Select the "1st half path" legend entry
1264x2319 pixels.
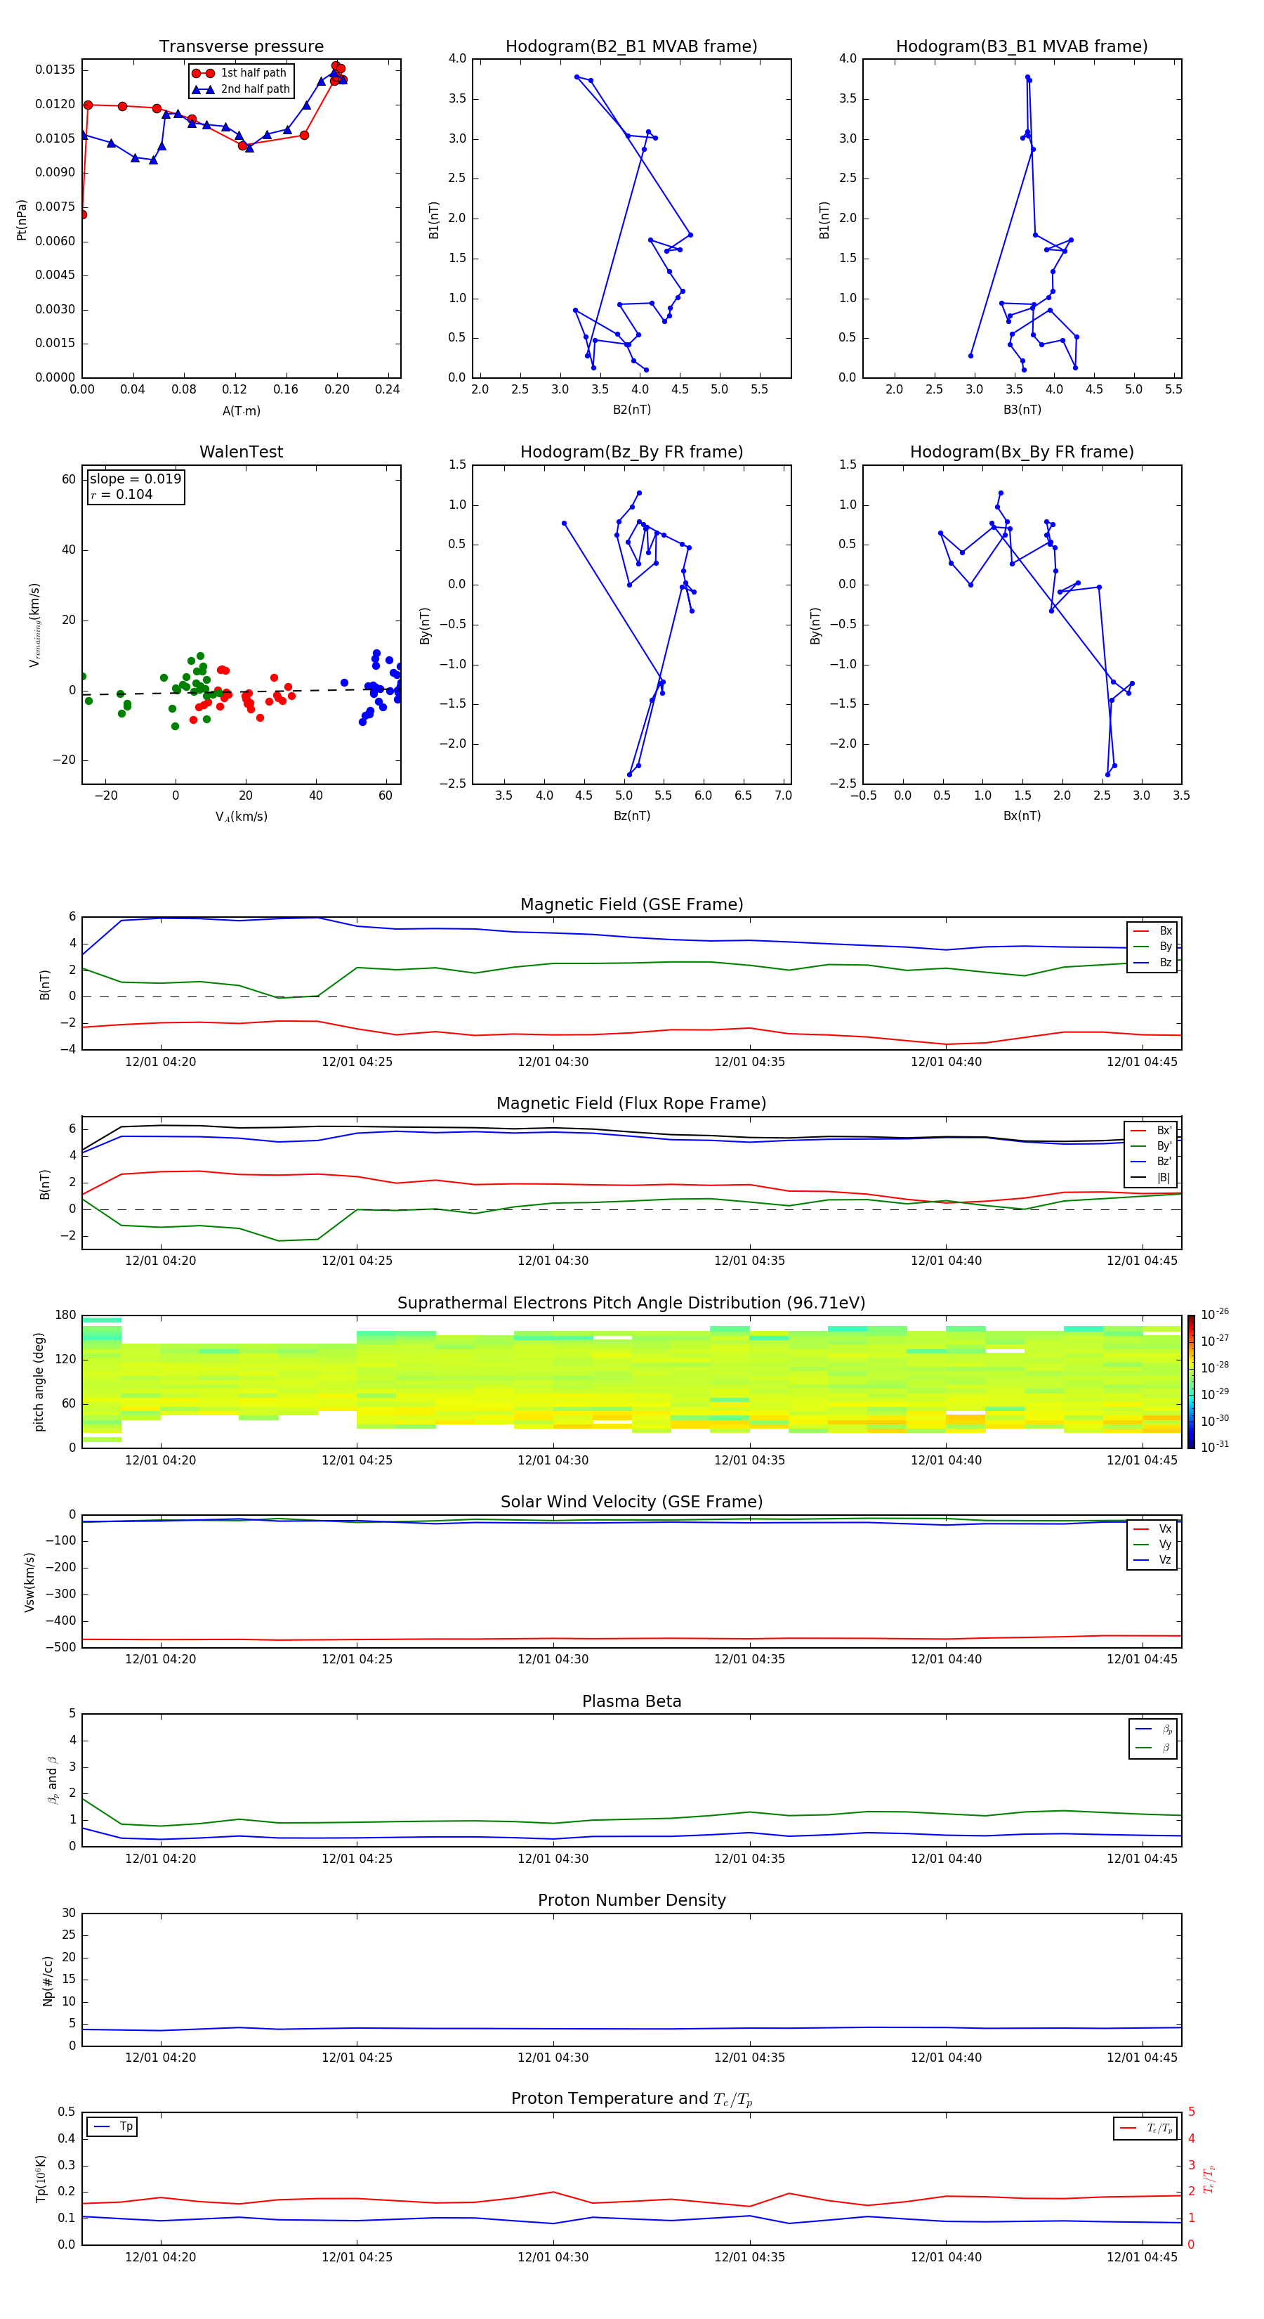[240, 73]
